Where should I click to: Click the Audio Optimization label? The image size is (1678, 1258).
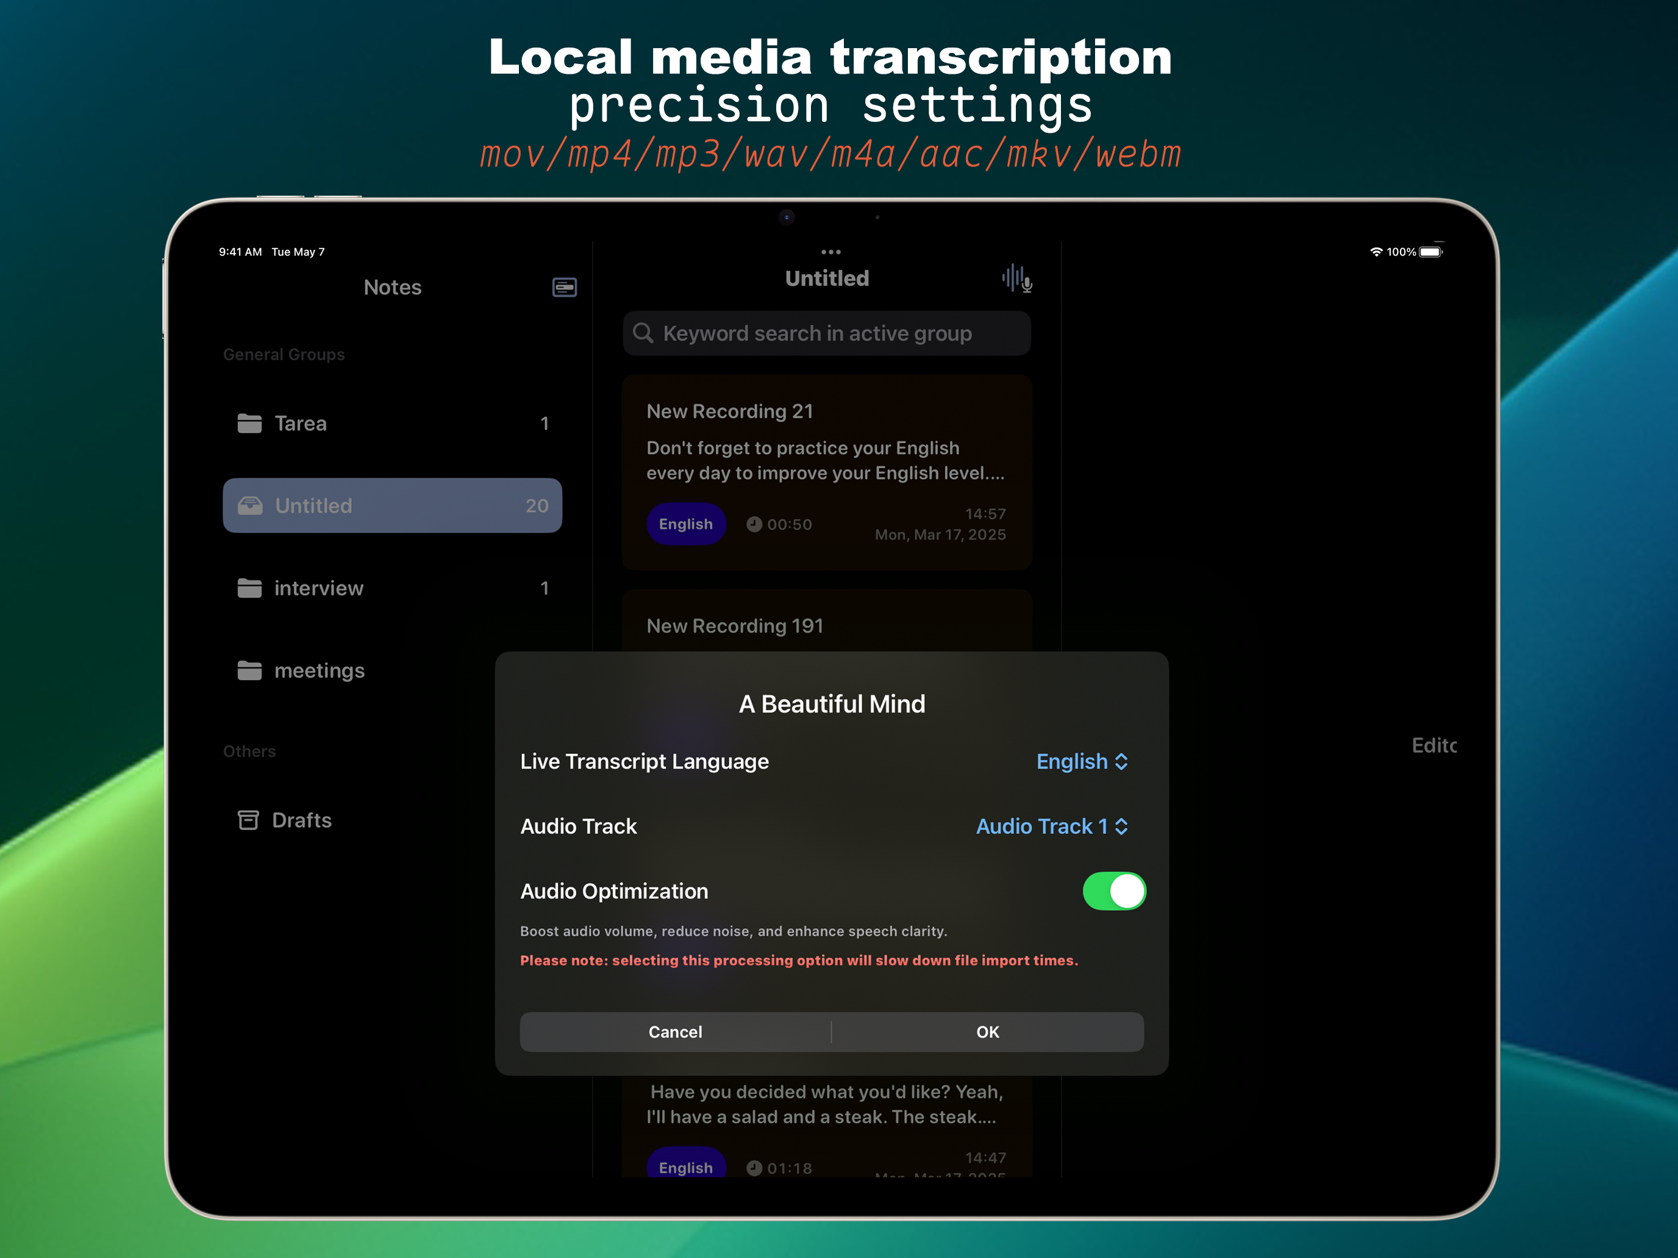tap(615, 891)
